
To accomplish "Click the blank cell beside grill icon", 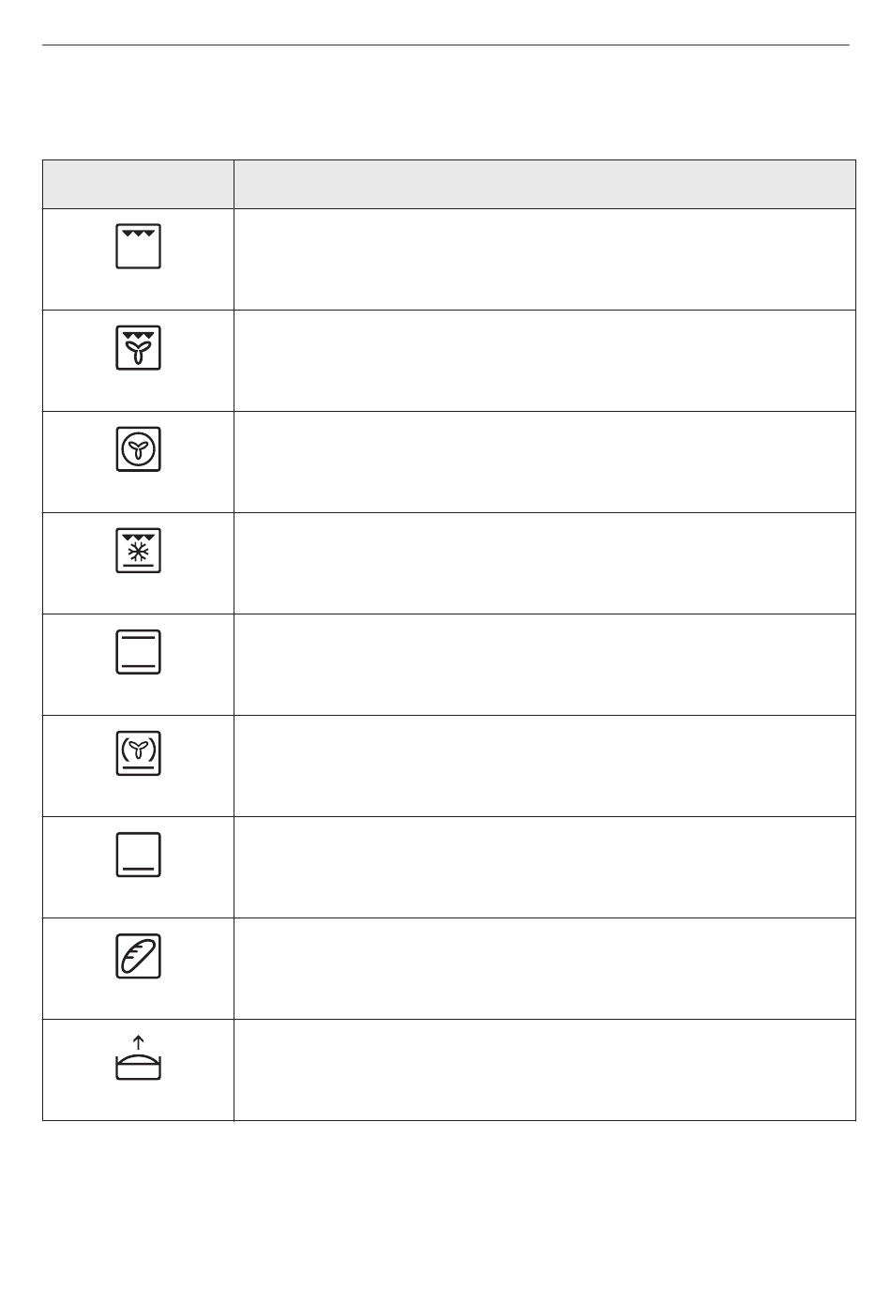I will (545, 259).
